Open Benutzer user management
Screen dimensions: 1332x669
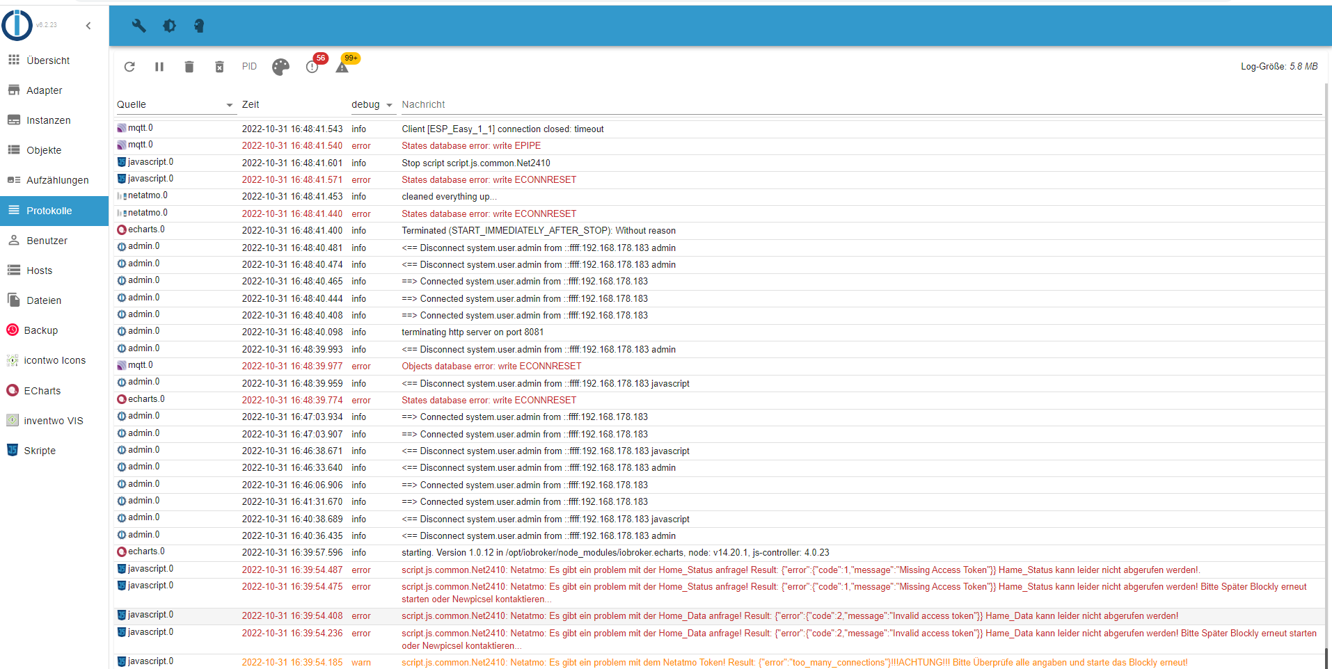54,241
